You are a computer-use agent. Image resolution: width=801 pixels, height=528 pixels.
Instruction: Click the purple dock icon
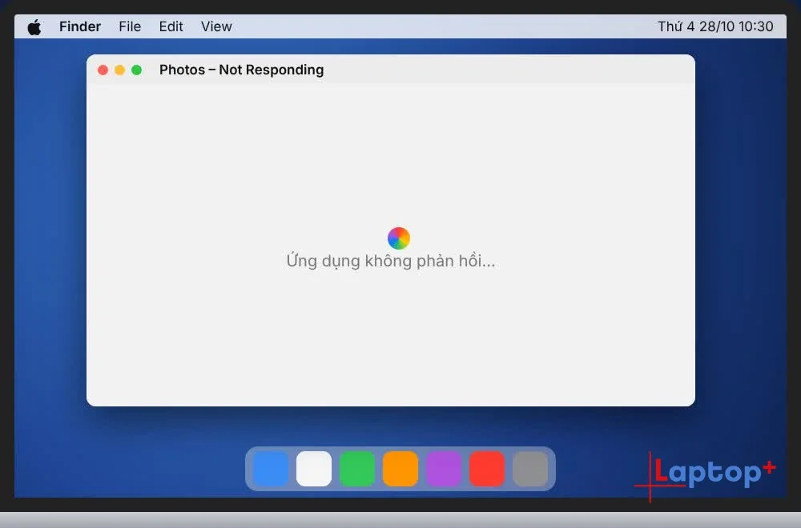[x=444, y=468]
